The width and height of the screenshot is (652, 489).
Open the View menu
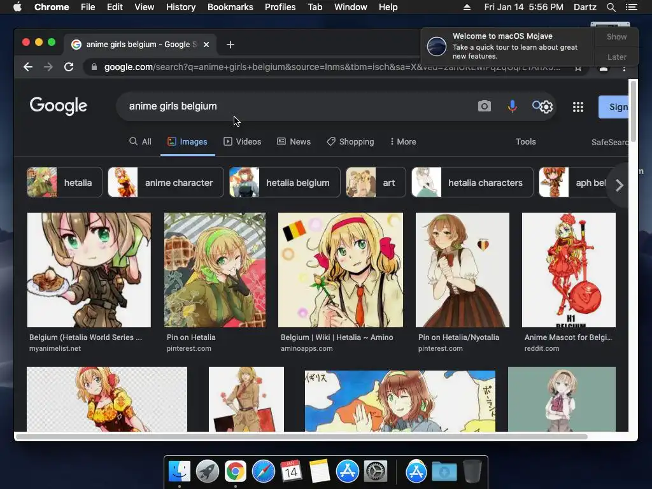[x=145, y=7]
